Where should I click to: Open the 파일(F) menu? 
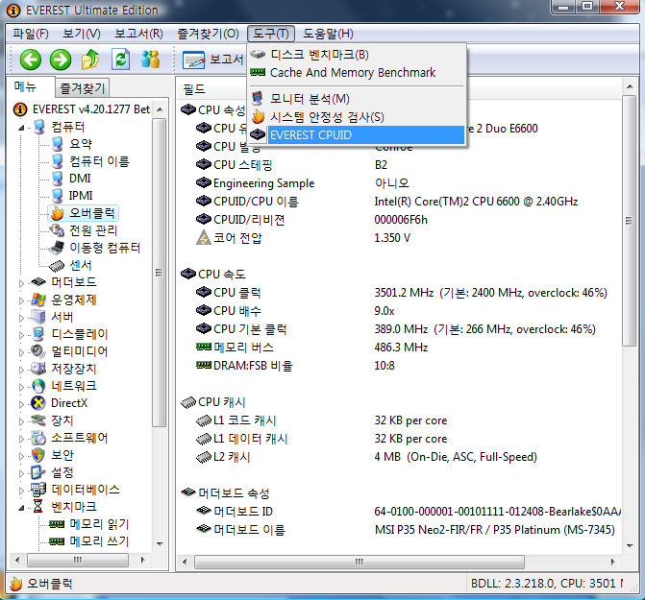(x=31, y=34)
